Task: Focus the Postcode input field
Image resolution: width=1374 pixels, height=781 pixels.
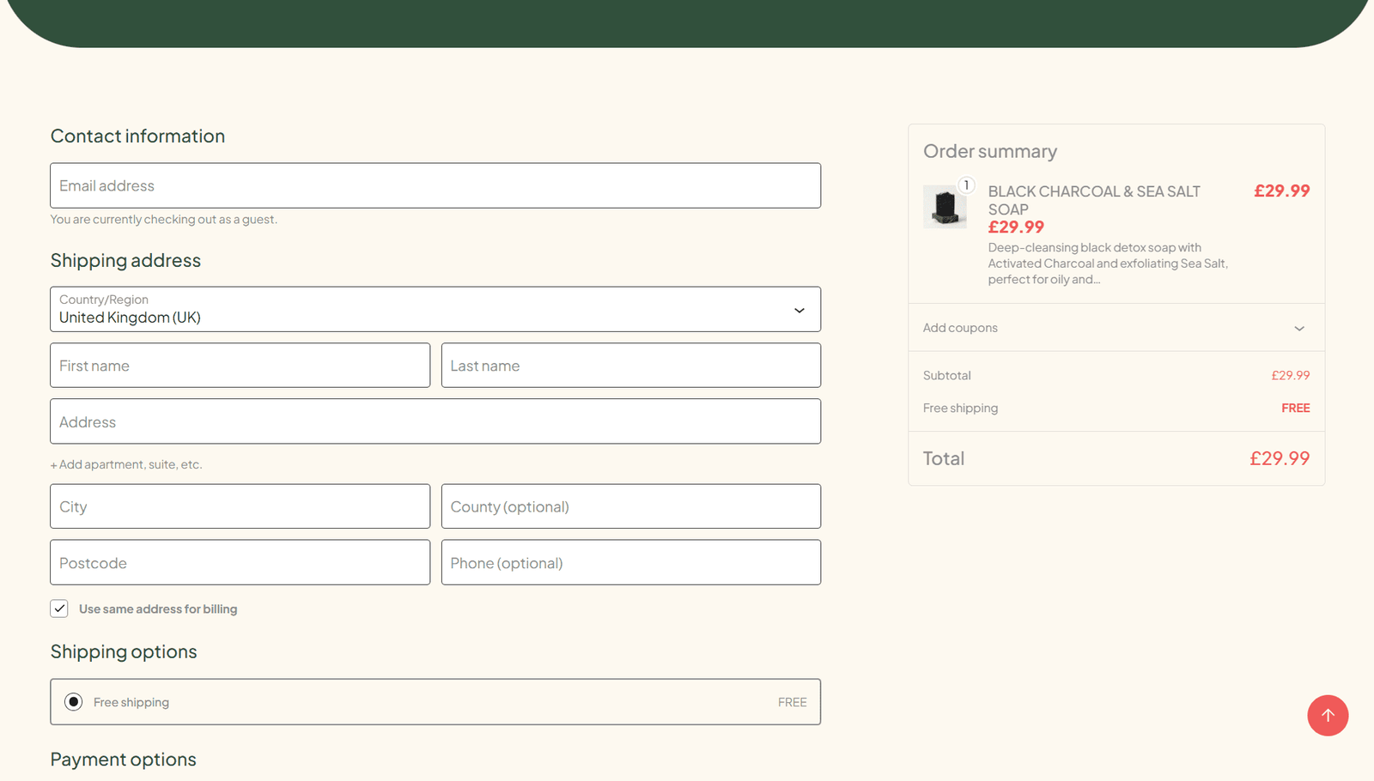Action: coord(240,563)
